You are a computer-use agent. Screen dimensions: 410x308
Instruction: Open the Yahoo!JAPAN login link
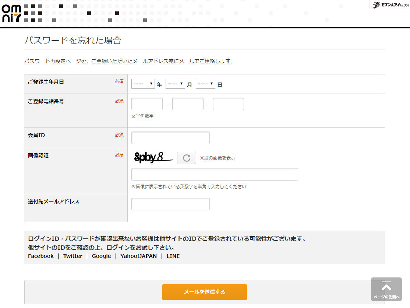pyautogui.click(x=138, y=256)
